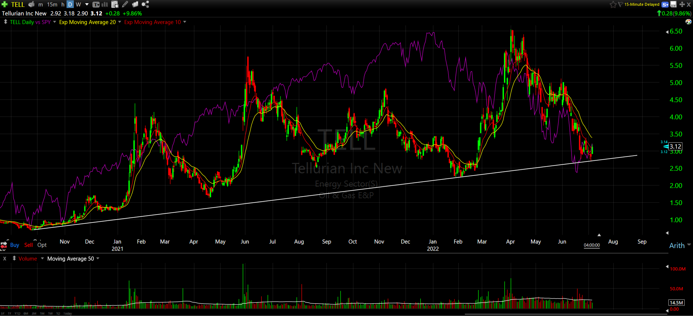The width and height of the screenshot is (693, 316).
Task: Open the chart template bucket icon
Action: 31,4
